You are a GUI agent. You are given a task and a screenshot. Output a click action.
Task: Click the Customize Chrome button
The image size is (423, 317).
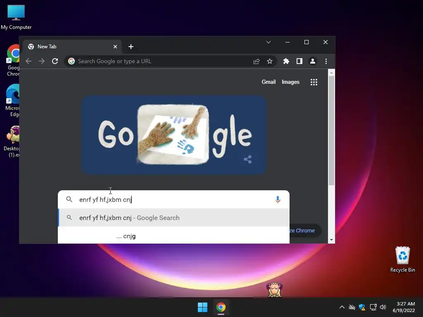click(305, 230)
